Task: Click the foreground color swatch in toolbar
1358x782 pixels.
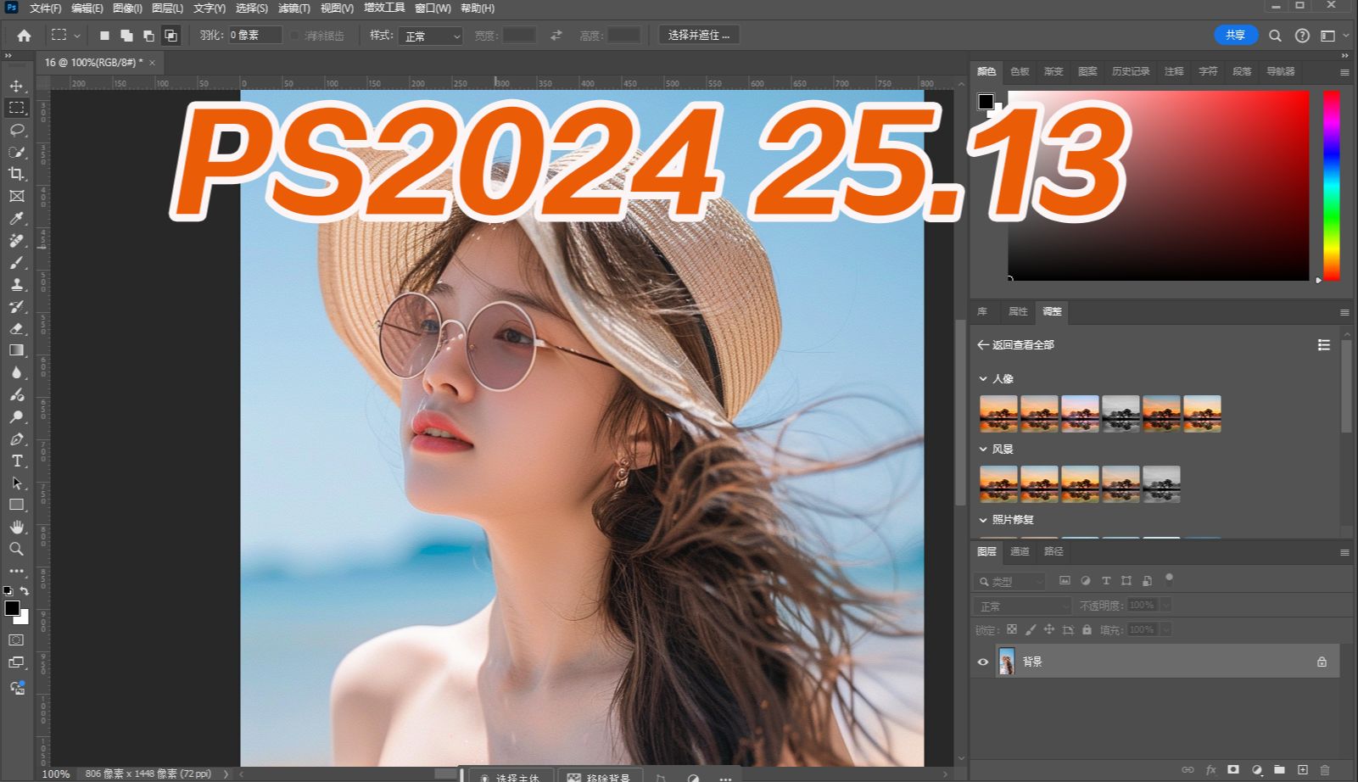Action: (12, 608)
